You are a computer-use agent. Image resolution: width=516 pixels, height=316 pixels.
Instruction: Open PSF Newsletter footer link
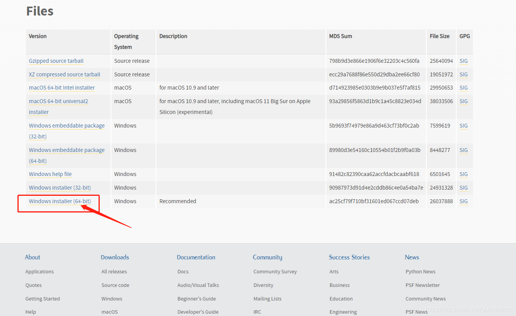(x=422, y=285)
